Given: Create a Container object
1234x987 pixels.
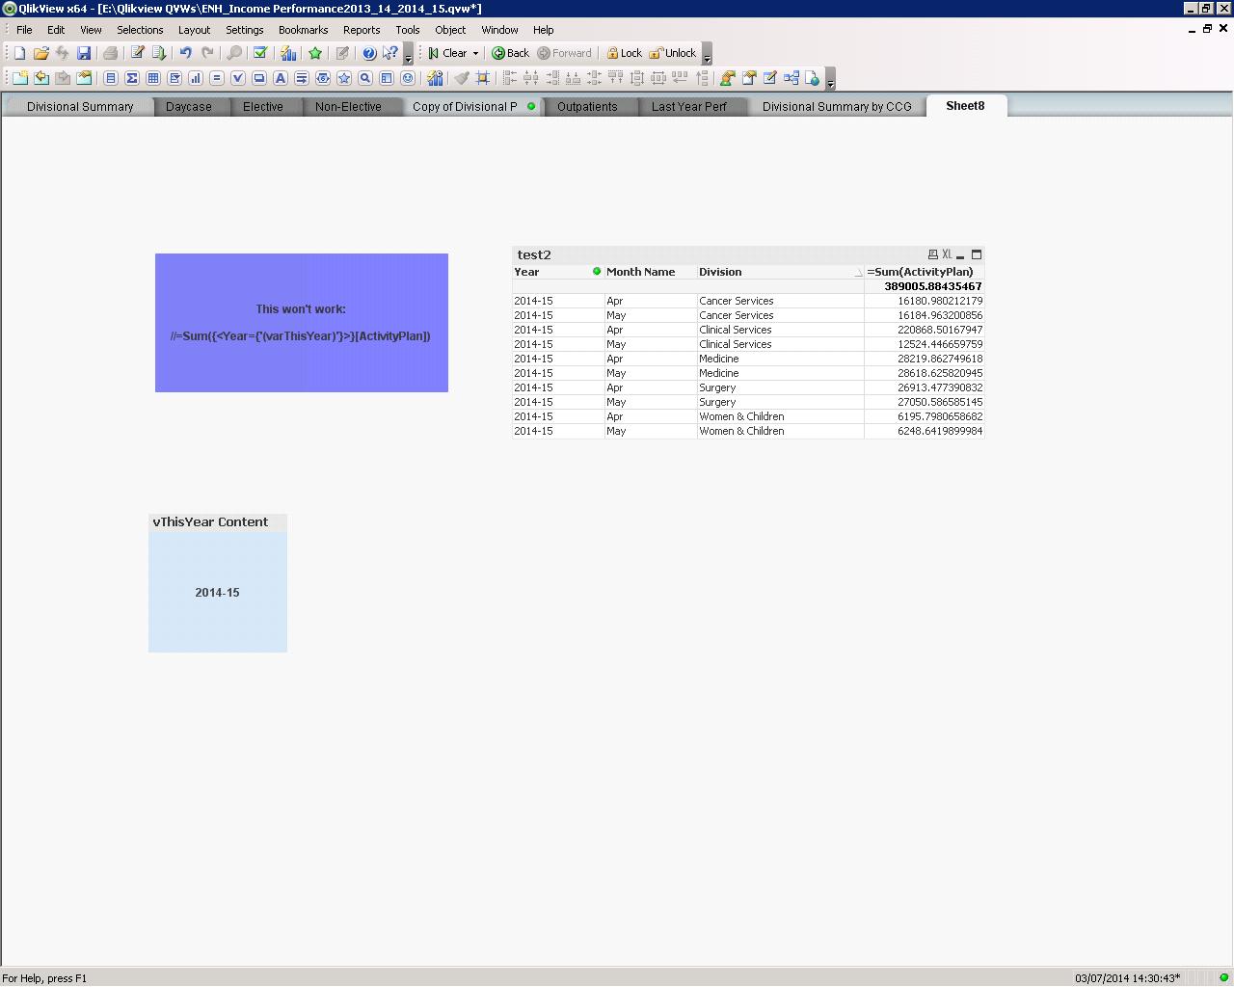Looking at the screenshot, I should (387, 78).
